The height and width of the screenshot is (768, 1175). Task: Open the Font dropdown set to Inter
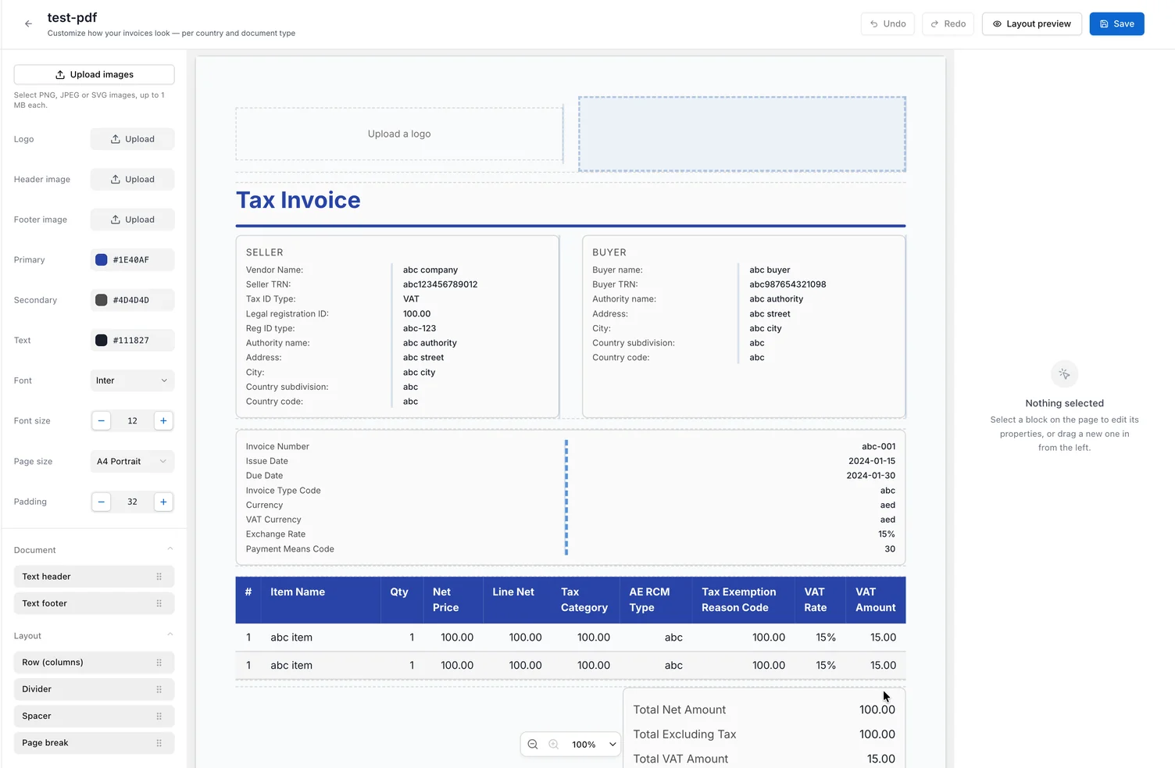[132, 380]
